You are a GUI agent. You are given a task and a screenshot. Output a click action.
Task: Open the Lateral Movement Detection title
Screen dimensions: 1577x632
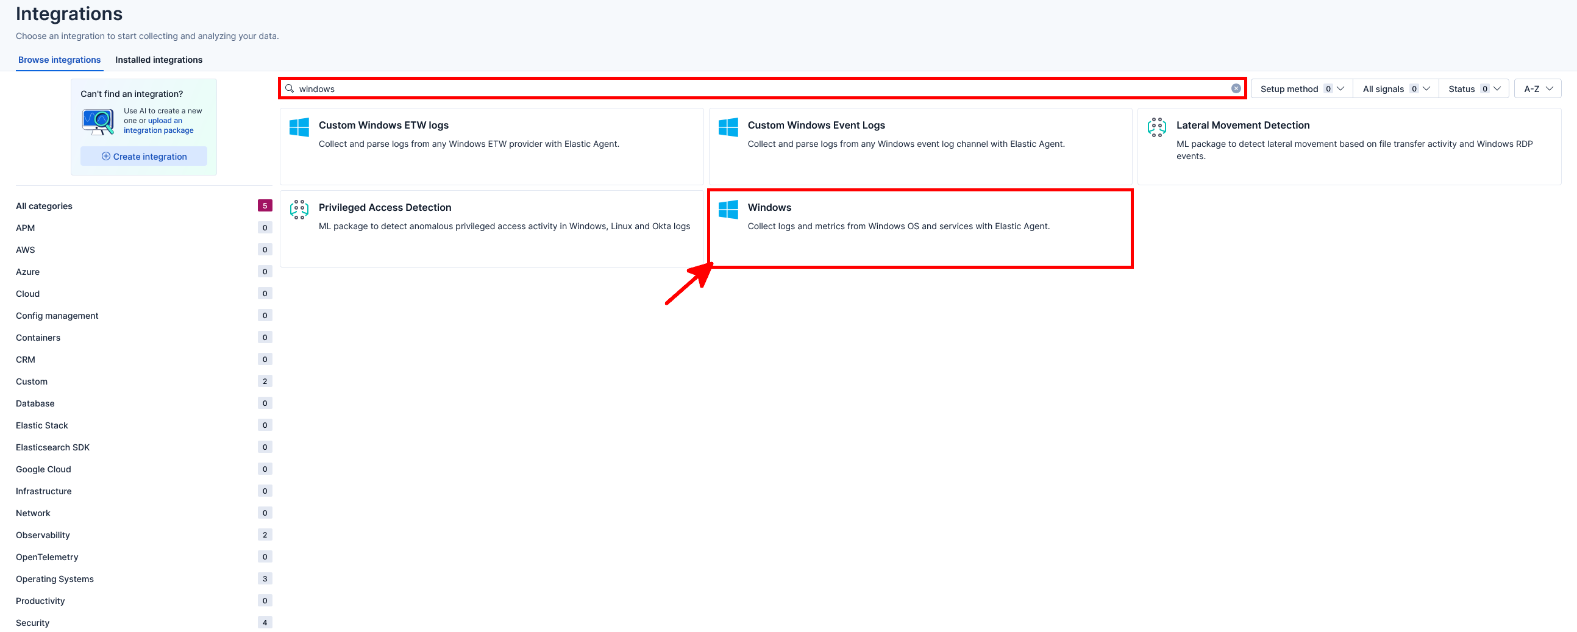point(1243,125)
